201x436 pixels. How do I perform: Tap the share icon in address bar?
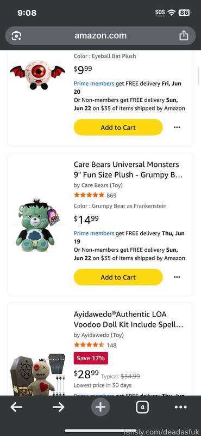click(x=184, y=35)
